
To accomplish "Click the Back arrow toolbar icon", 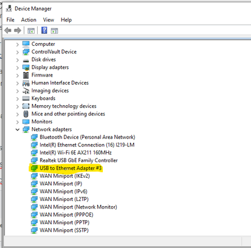I will click(x=8, y=31).
